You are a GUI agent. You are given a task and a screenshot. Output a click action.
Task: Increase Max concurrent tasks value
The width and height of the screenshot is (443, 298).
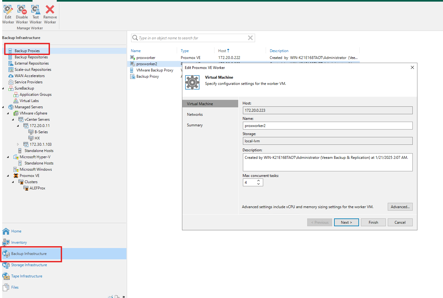point(258,181)
